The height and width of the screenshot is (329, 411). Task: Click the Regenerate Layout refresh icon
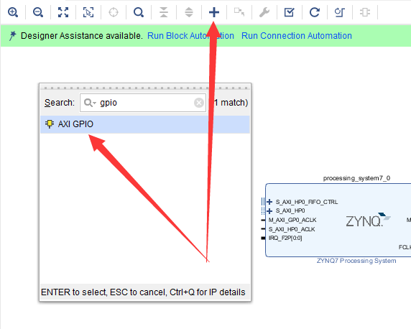(315, 12)
